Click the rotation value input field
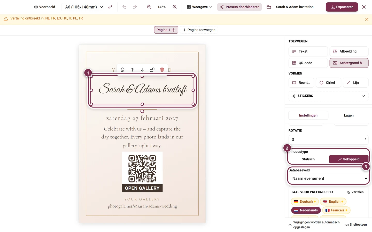The height and width of the screenshot is (232, 372). 328,139
